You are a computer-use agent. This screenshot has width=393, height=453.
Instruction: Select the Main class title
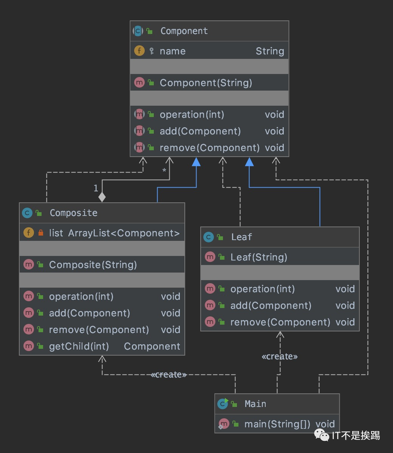[x=255, y=404]
